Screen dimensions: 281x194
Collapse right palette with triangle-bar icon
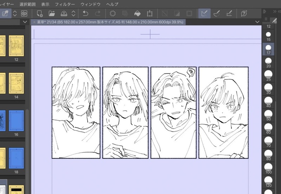coord(265,12)
